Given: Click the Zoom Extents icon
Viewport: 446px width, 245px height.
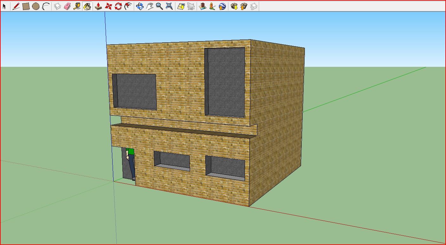Looking at the screenshot, I should pyautogui.click(x=169, y=6).
